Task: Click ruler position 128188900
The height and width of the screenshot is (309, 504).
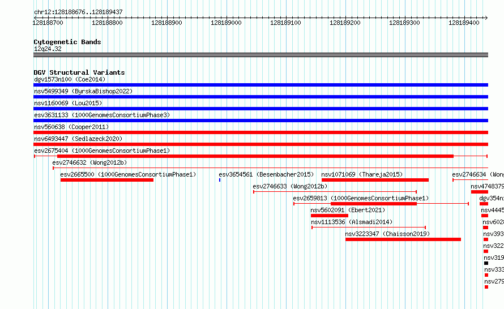Action: (x=166, y=23)
